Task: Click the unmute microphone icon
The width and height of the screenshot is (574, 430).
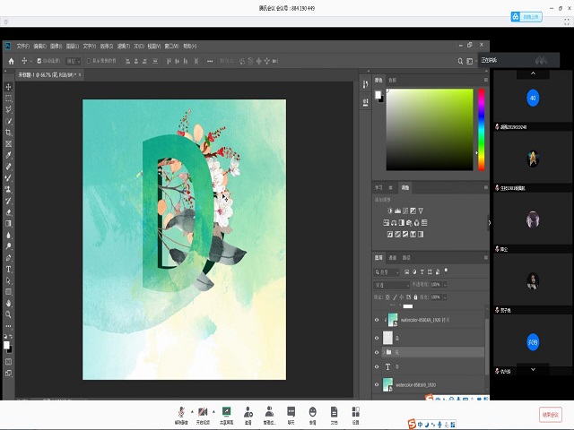Action: point(180,411)
